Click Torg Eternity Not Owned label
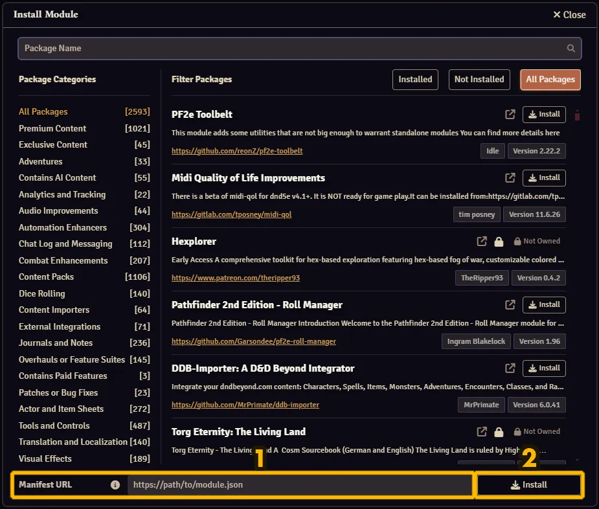Image resolution: width=599 pixels, height=509 pixels. (x=537, y=431)
